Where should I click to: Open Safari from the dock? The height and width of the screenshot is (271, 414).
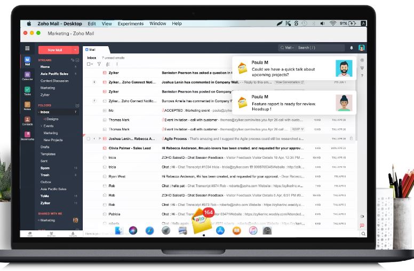coord(149,230)
